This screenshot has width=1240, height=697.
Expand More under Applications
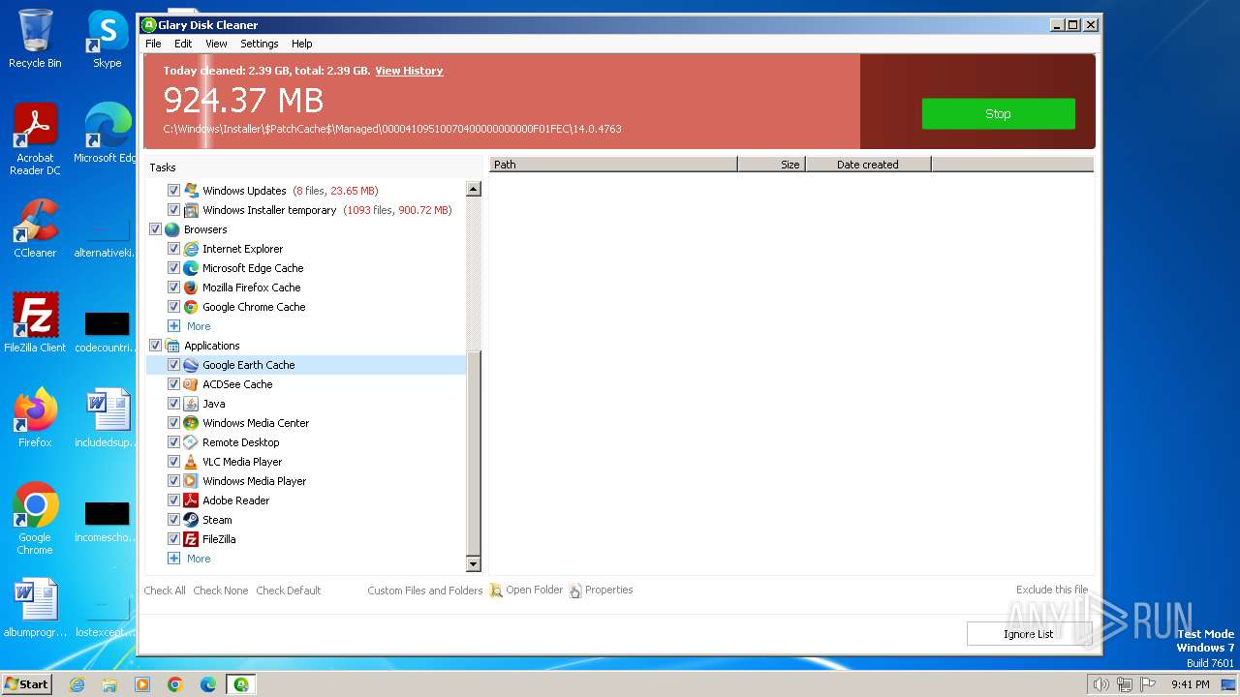point(189,559)
